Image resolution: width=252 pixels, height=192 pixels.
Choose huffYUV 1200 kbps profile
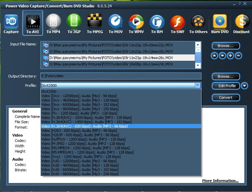121,139
